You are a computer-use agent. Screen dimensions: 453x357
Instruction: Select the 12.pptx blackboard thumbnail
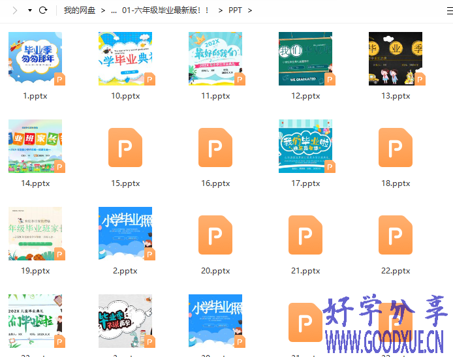coord(305,59)
